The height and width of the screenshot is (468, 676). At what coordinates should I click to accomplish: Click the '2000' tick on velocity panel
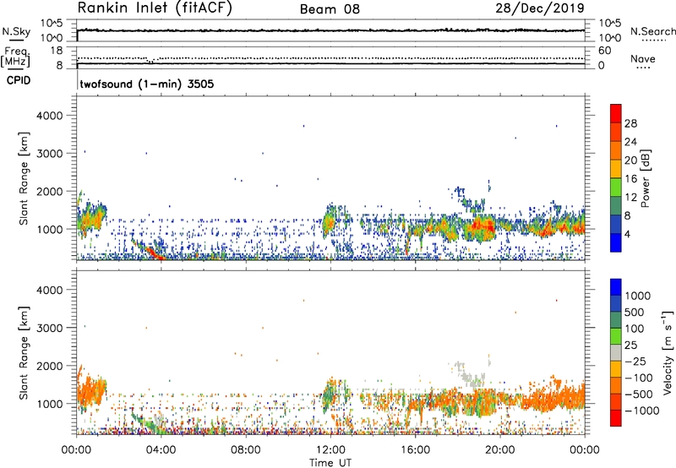coord(50,366)
